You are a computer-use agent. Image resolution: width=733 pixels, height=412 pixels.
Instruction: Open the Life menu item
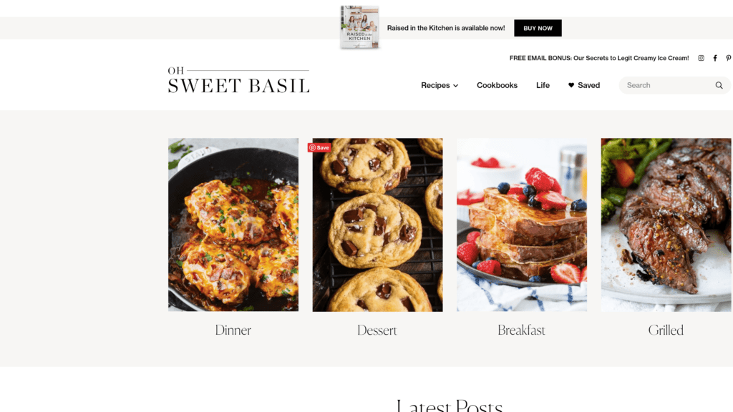543,85
